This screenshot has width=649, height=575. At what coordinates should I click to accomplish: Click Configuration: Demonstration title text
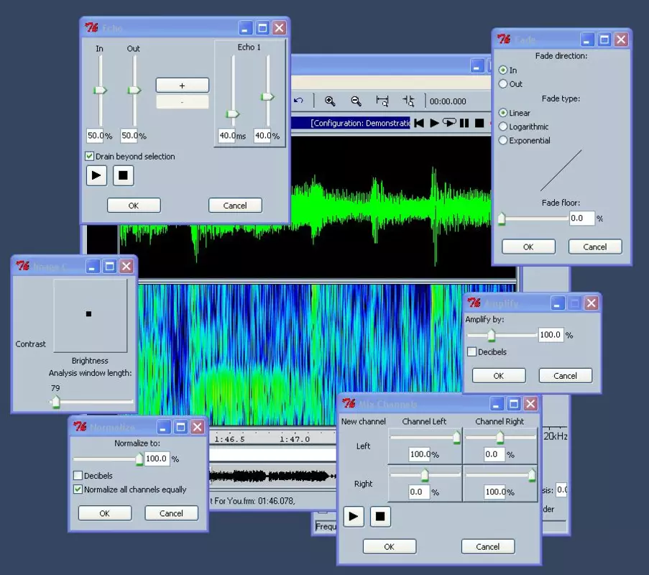point(360,123)
